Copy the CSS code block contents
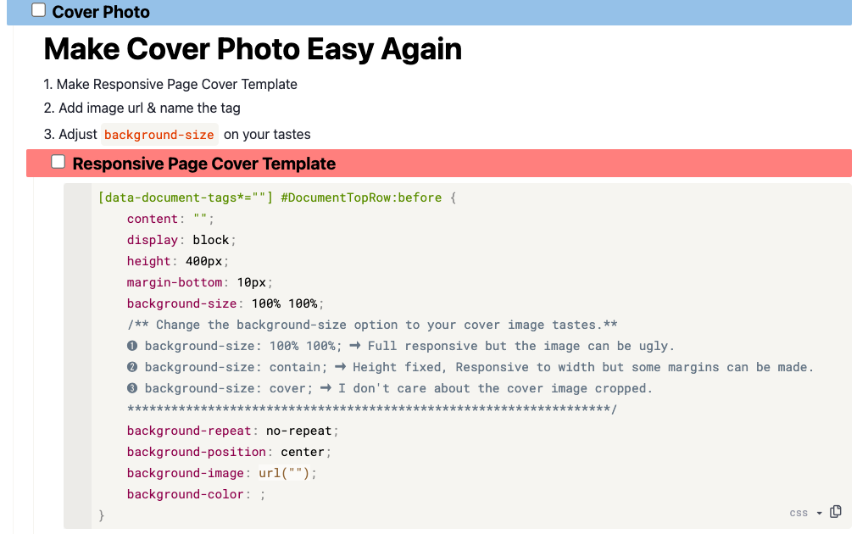The height and width of the screenshot is (534, 857). pos(835,512)
